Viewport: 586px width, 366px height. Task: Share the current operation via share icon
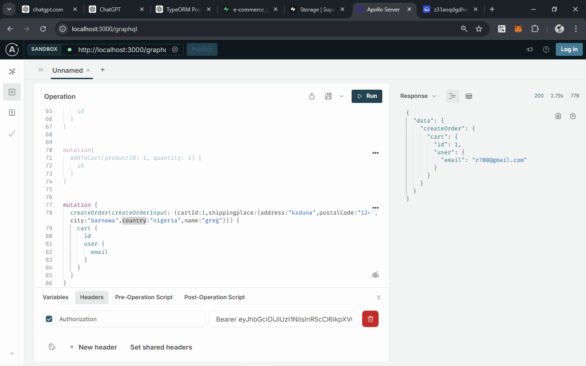(312, 96)
